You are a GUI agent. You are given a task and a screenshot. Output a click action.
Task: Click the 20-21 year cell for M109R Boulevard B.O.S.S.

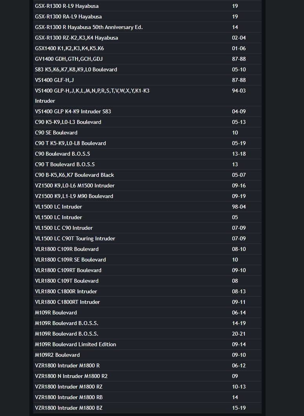(x=239, y=334)
